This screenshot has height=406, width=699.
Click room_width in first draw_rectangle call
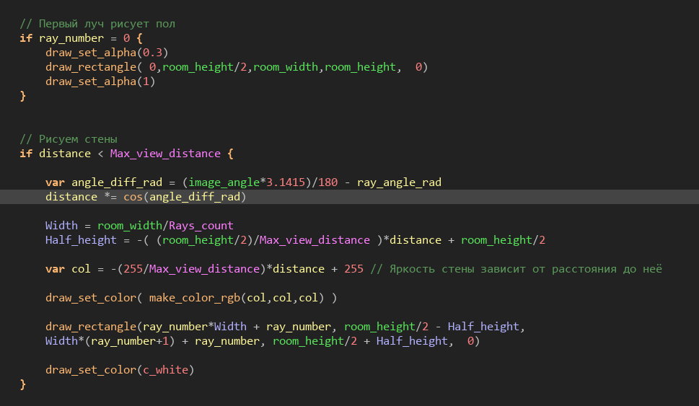click(x=286, y=67)
